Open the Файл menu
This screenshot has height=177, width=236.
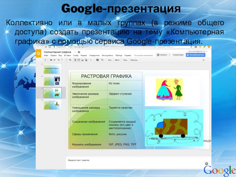pos(46,55)
